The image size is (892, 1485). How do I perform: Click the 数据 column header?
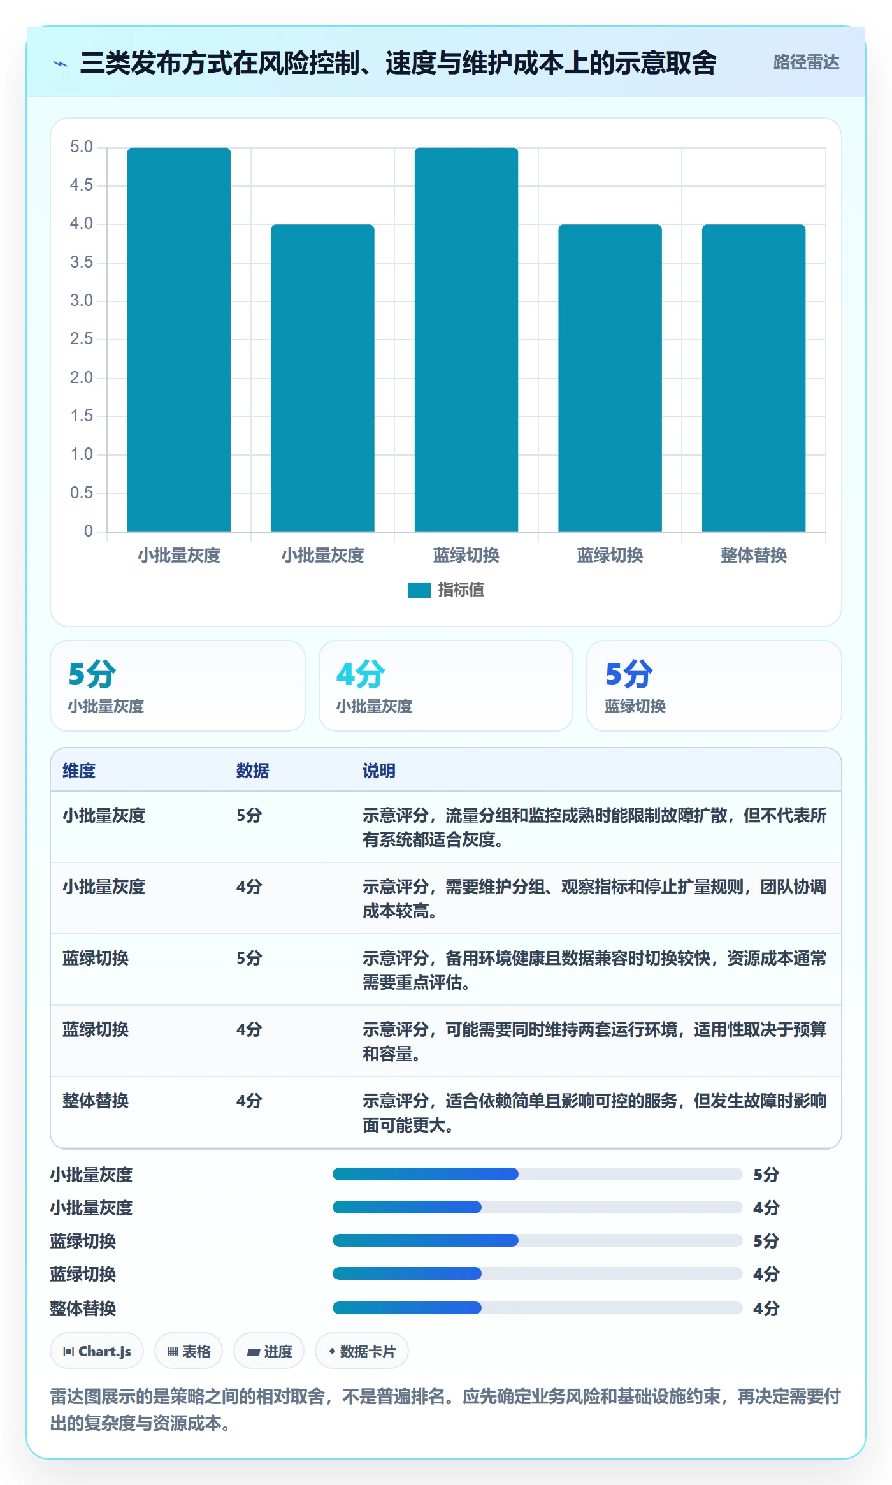tap(253, 771)
